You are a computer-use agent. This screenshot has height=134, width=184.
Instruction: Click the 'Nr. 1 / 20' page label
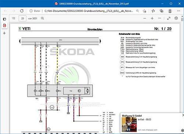[163, 29]
